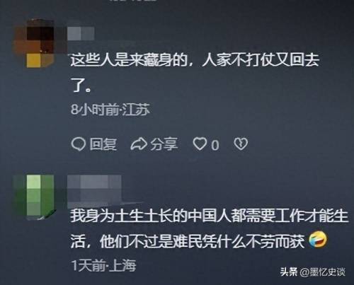
Task: Select the comment starting 这些人是来藏身的
Action: [x=195, y=73]
